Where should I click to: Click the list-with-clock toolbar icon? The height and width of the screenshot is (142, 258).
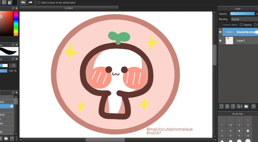click(4, 3)
